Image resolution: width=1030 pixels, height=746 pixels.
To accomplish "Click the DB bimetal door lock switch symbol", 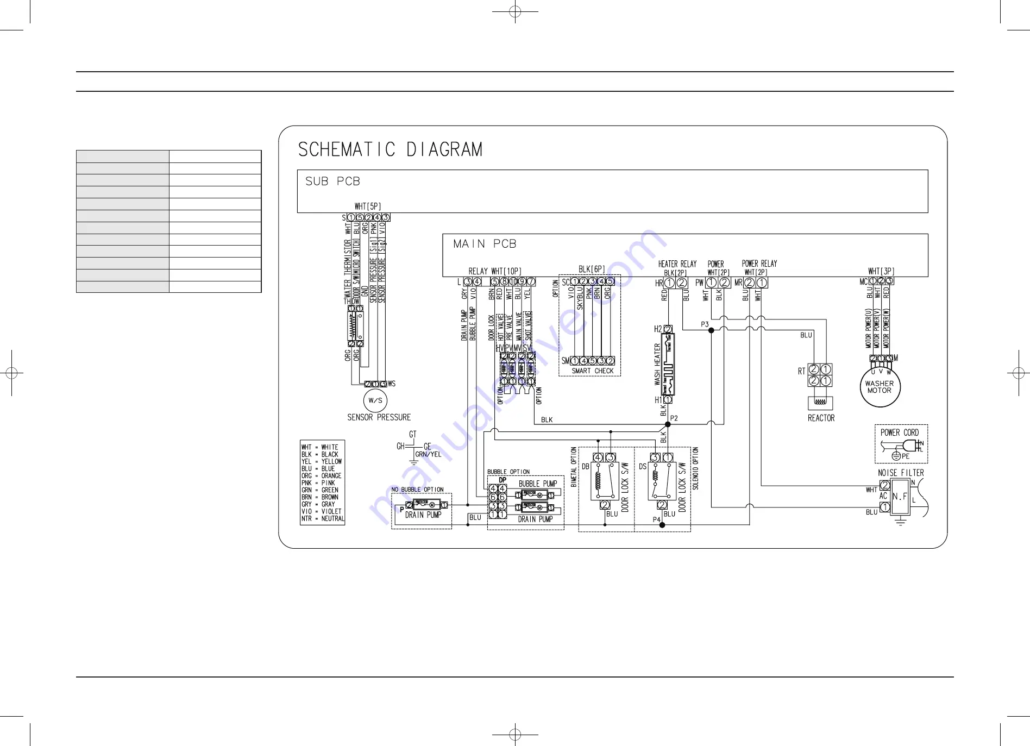I will pos(605,481).
